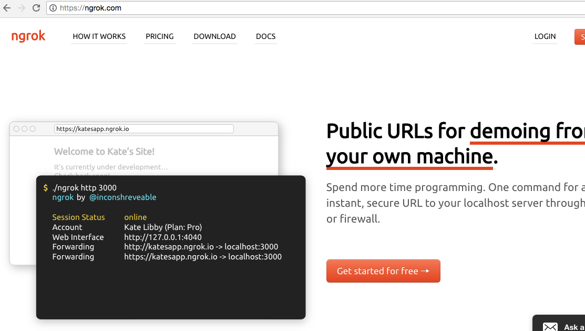
Task: Click the browser back arrow
Action: 7,8
